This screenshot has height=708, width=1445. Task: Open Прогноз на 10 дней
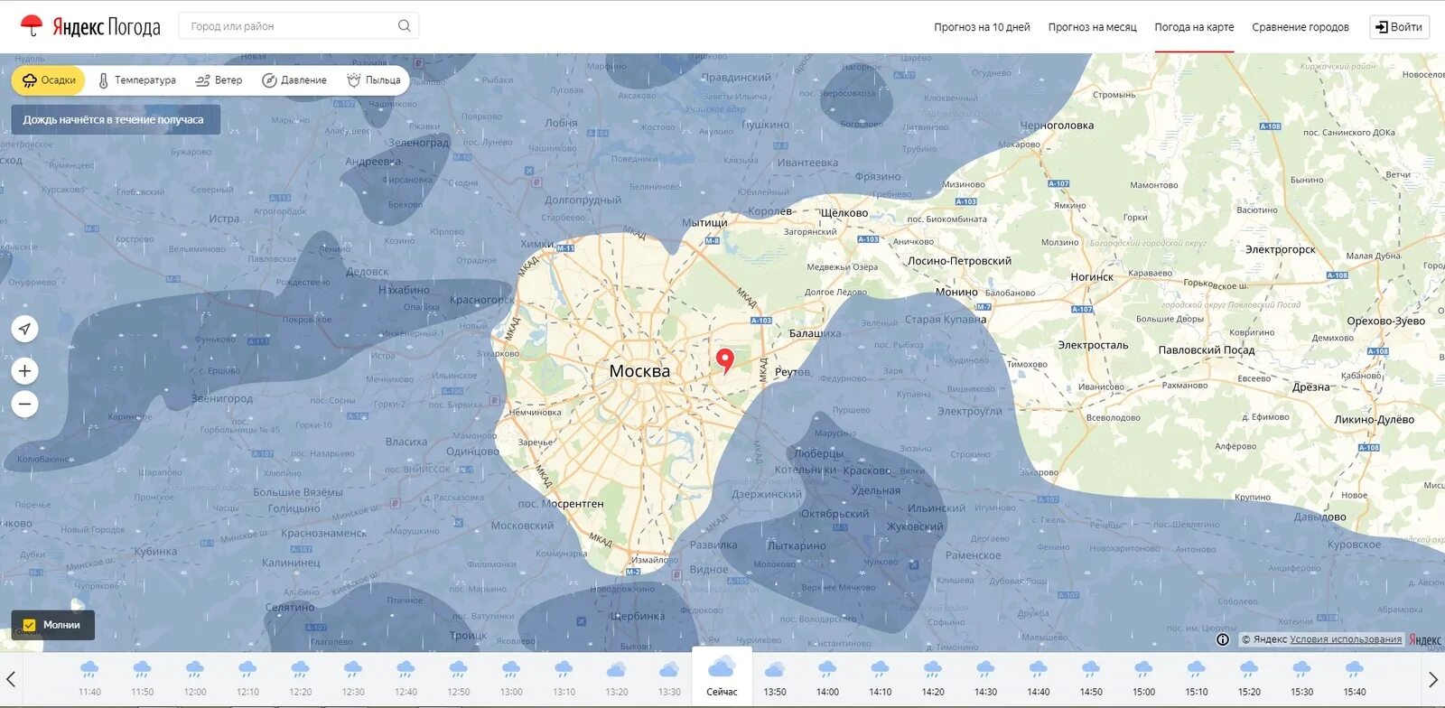pos(982,27)
